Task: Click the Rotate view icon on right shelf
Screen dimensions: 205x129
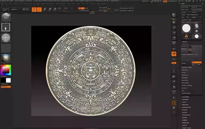Action: tap(174, 87)
